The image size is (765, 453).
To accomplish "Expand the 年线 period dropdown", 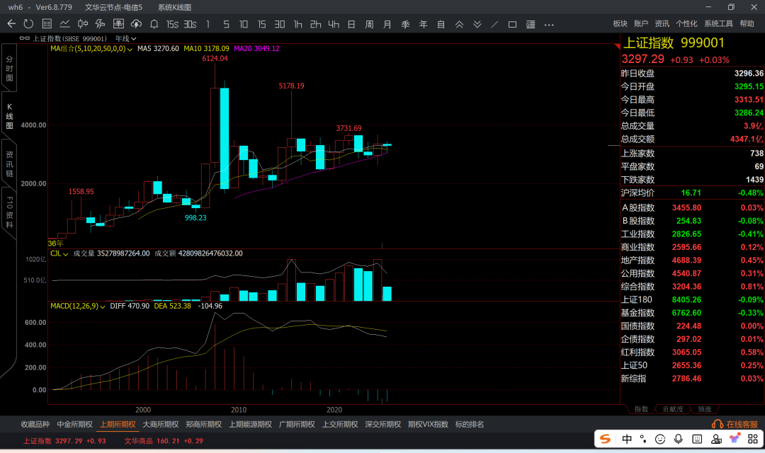I will coord(126,38).
